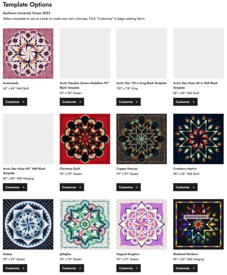Click Customize under Arctic Star Mixer 80" Wall
The height and width of the screenshot is (275, 227).
[15, 187]
